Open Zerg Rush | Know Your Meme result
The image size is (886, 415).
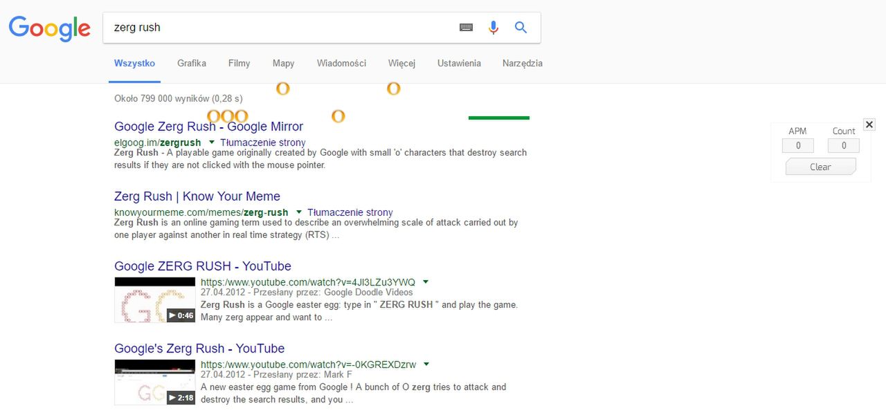pyautogui.click(x=197, y=196)
